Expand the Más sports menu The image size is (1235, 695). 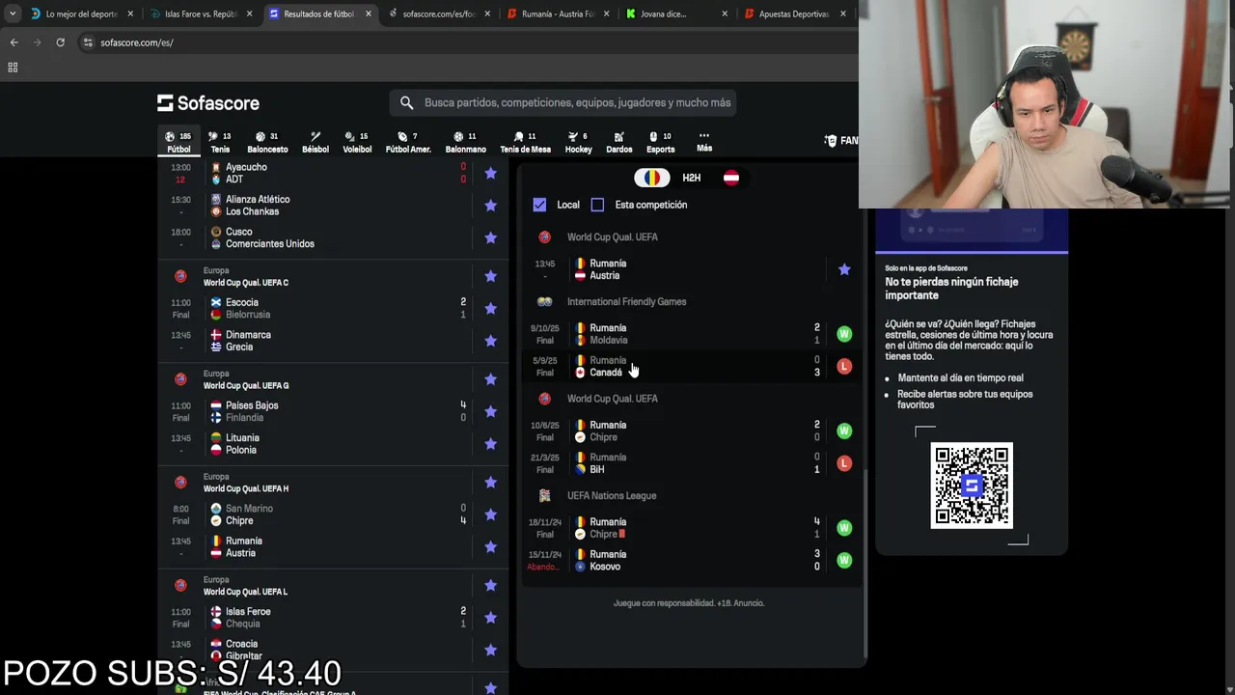(x=704, y=142)
